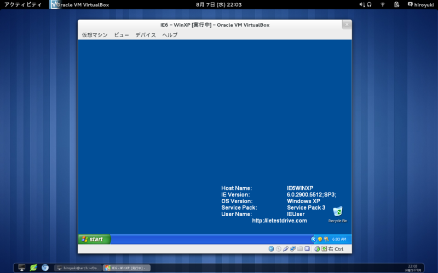Click the bottom panel 22:03 clock
Viewport: 438px width, 273px height.
coord(413,268)
